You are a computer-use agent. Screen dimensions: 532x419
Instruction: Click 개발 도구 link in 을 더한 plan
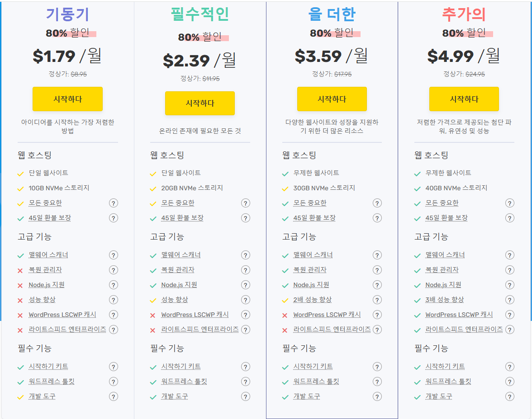tap(307, 396)
